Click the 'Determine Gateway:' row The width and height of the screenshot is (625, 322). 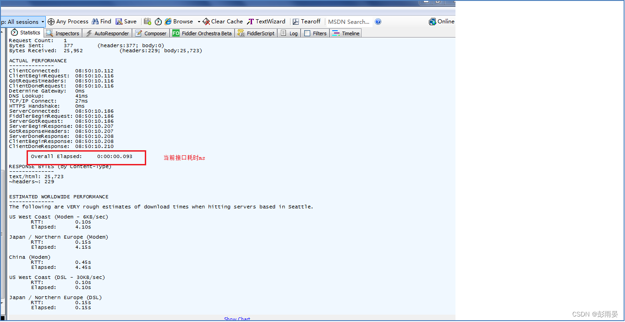(x=47, y=91)
